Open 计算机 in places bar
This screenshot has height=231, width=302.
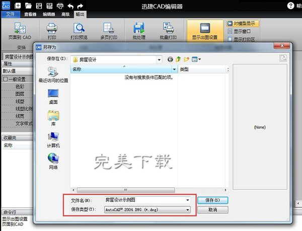coord(53,140)
